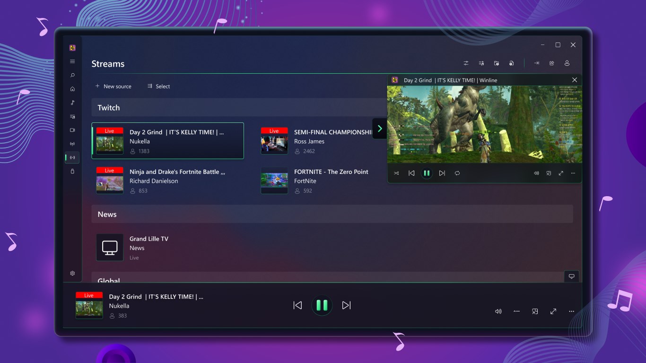This screenshot has height=363, width=646.
Task: Click the New source button
Action: tap(113, 86)
